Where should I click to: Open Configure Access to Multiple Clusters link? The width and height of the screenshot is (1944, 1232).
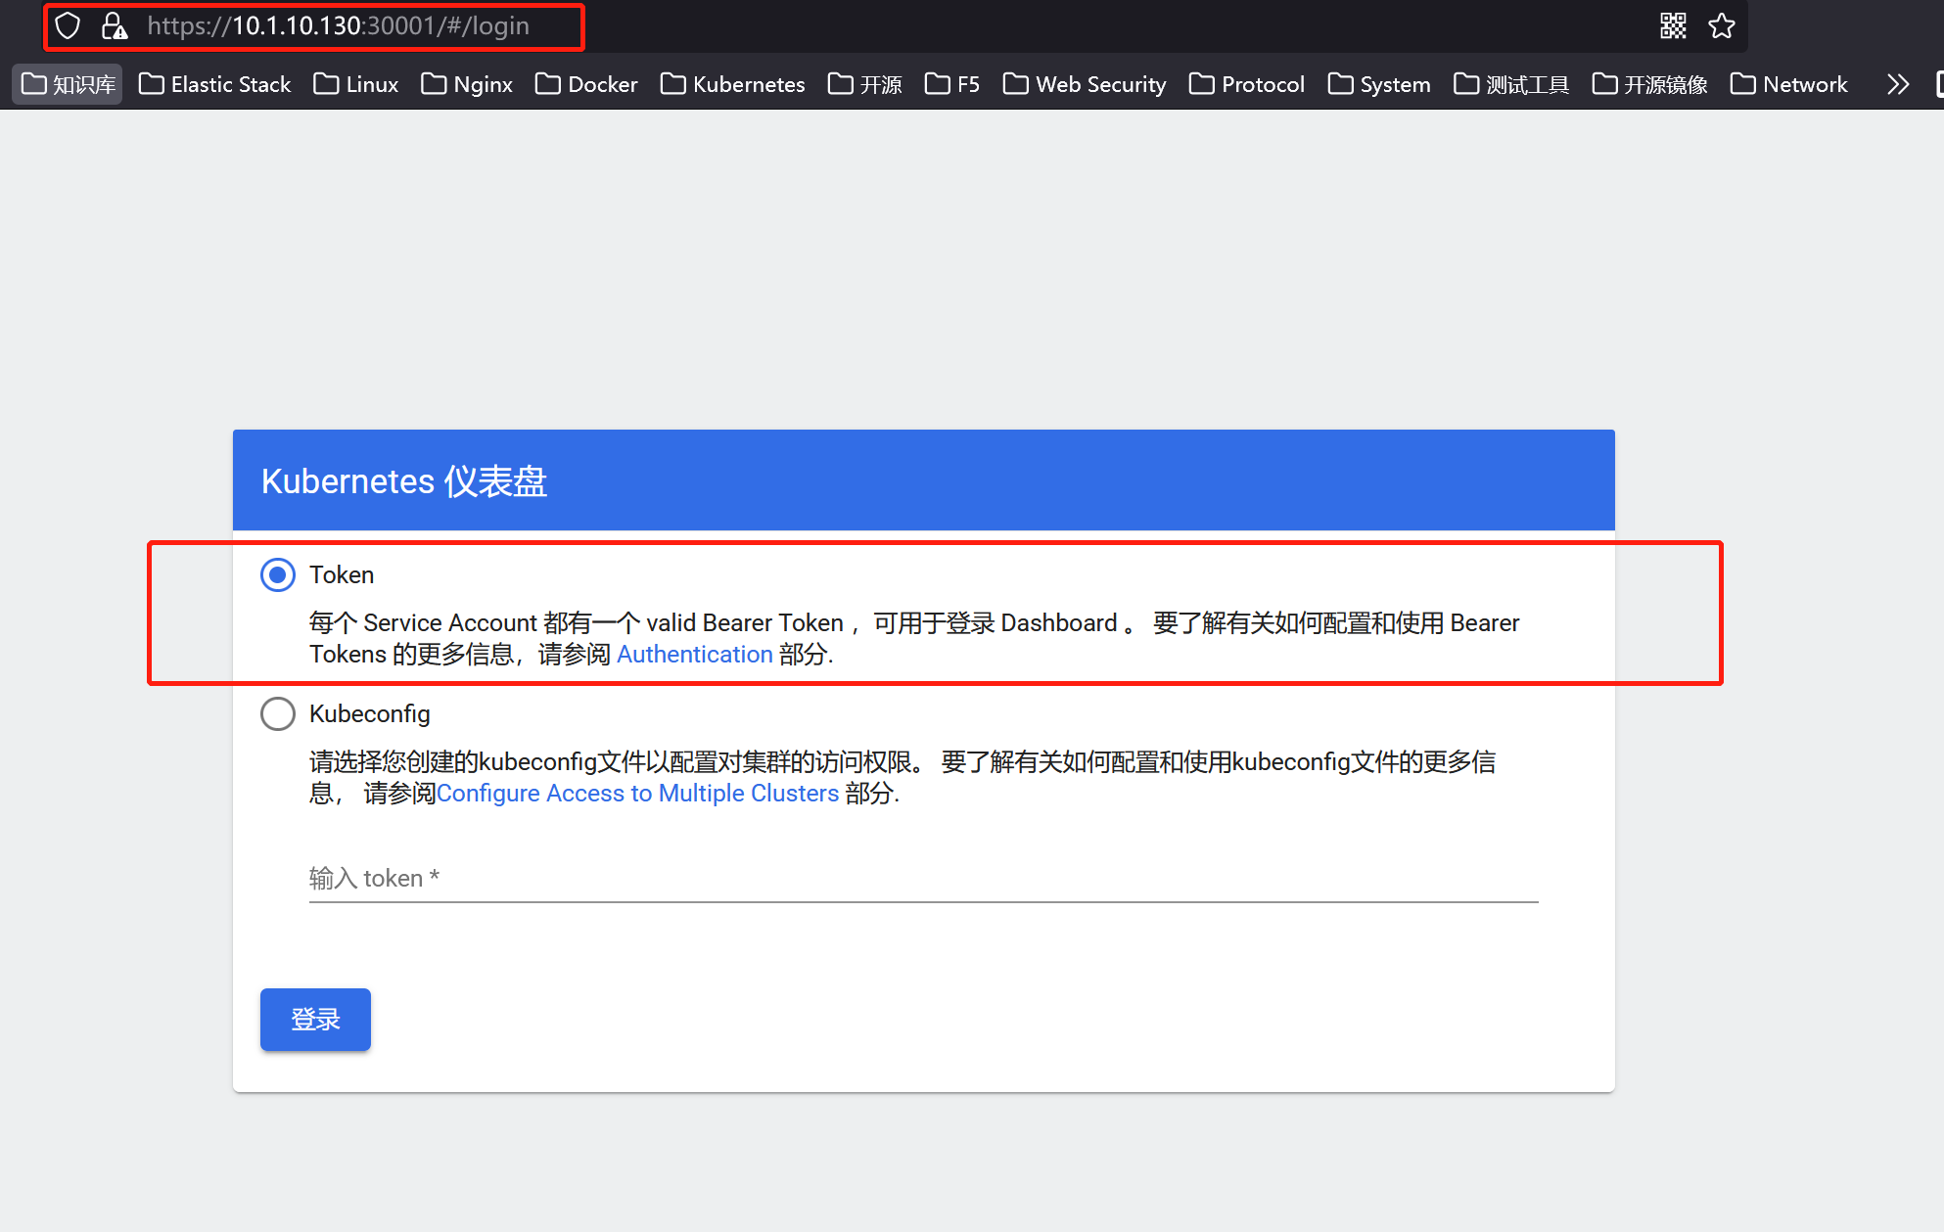[637, 794]
